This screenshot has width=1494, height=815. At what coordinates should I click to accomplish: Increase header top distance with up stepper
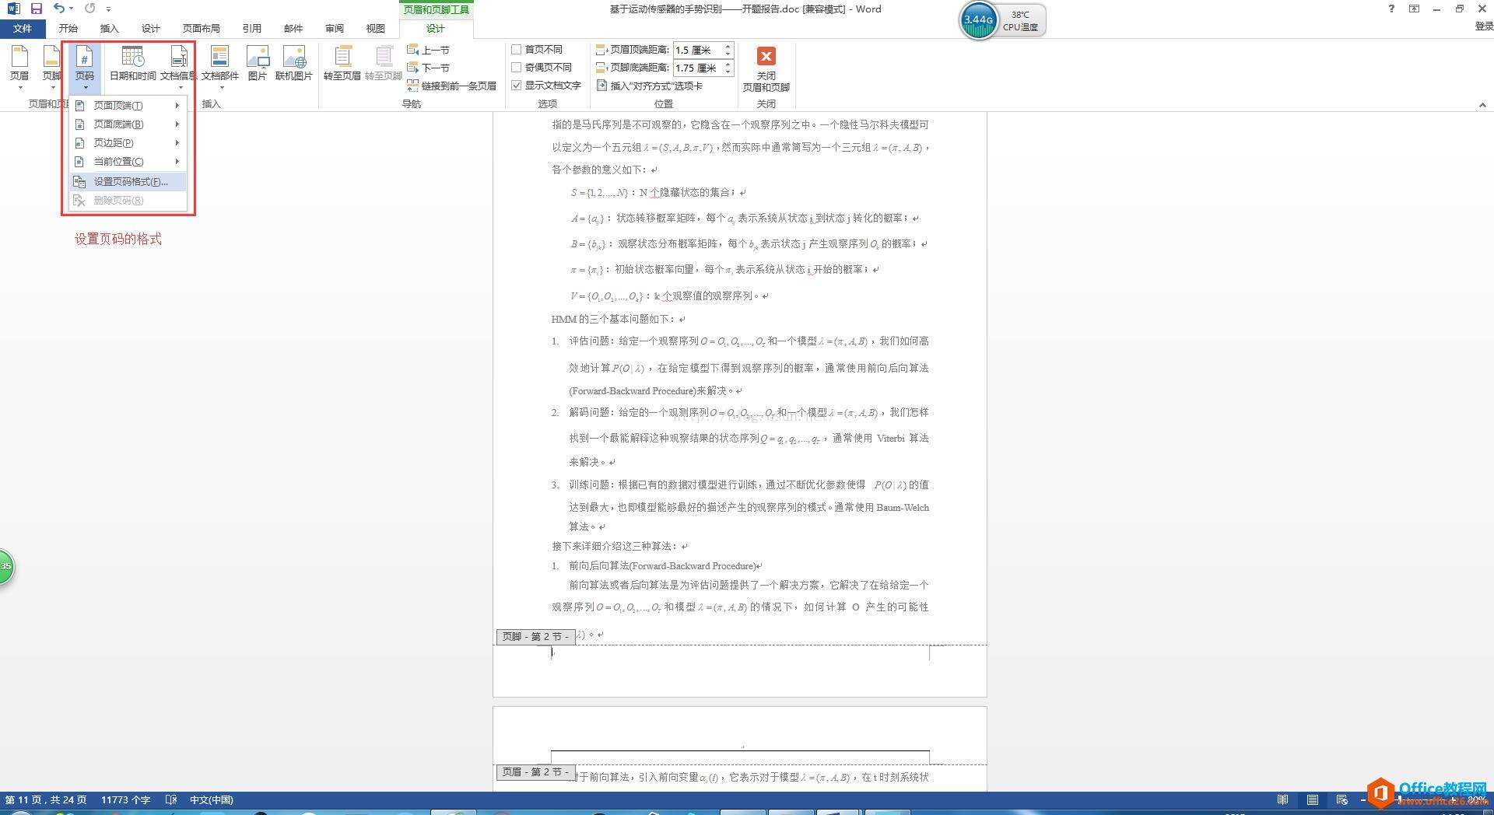tap(728, 46)
